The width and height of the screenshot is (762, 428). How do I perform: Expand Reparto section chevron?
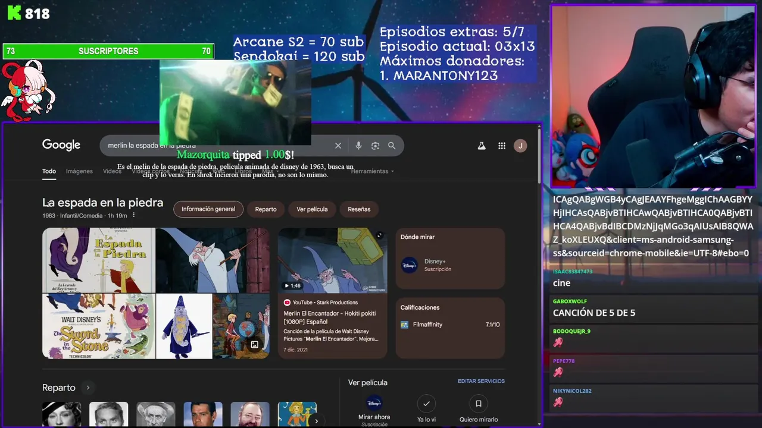click(x=88, y=388)
